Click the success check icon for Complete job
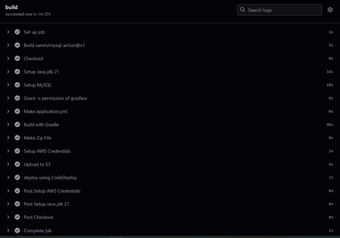Screen dimensions: 340x238 [17, 230]
